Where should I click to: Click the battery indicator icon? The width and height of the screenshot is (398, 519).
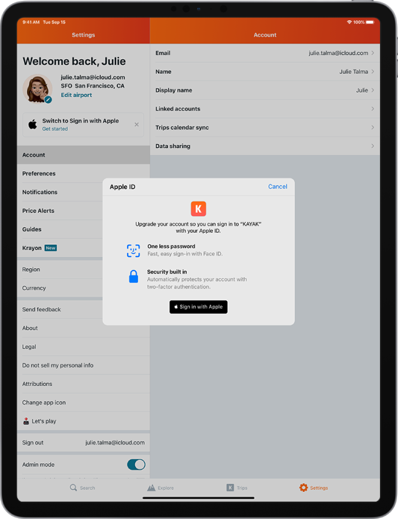tap(370, 22)
